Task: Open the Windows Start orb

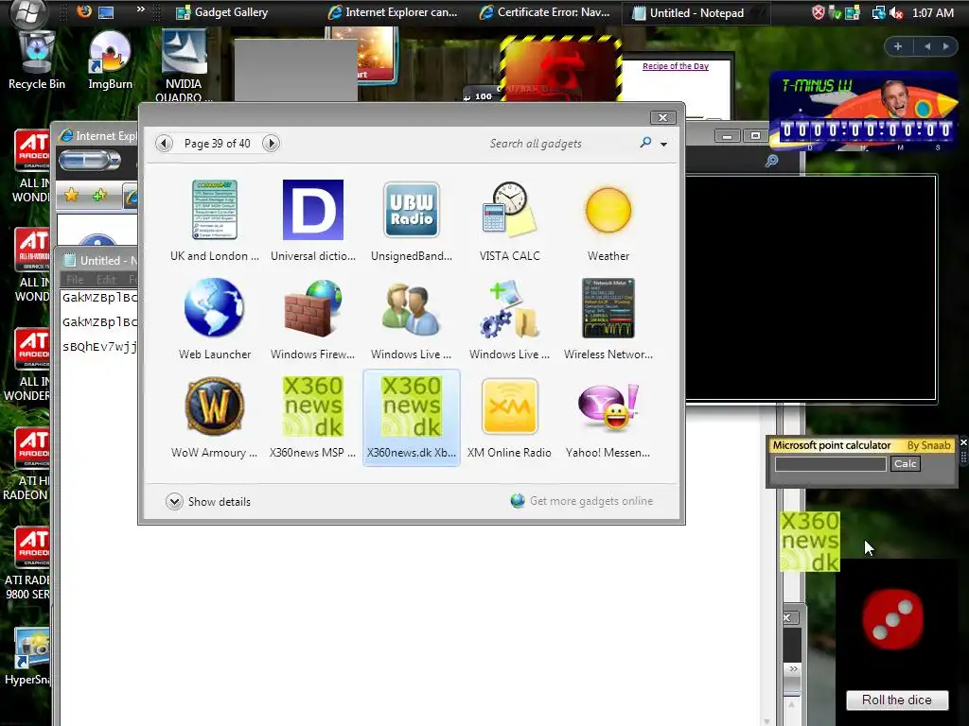Action: coord(29,12)
